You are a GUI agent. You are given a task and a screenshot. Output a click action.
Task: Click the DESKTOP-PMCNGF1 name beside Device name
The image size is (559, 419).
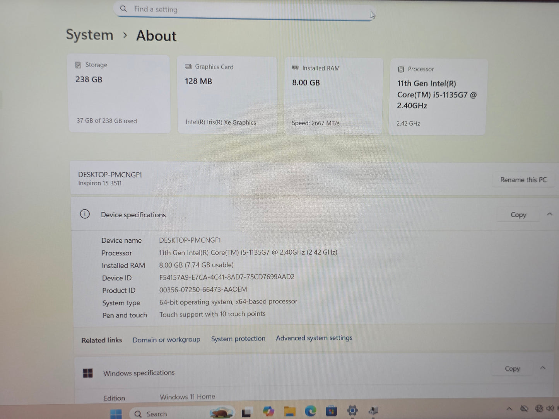190,240
